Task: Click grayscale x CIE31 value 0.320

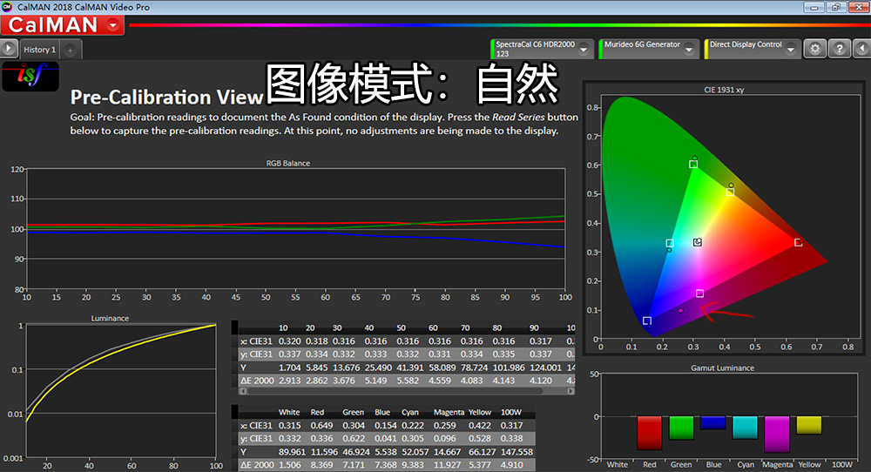Action: [x=289, y=341]
